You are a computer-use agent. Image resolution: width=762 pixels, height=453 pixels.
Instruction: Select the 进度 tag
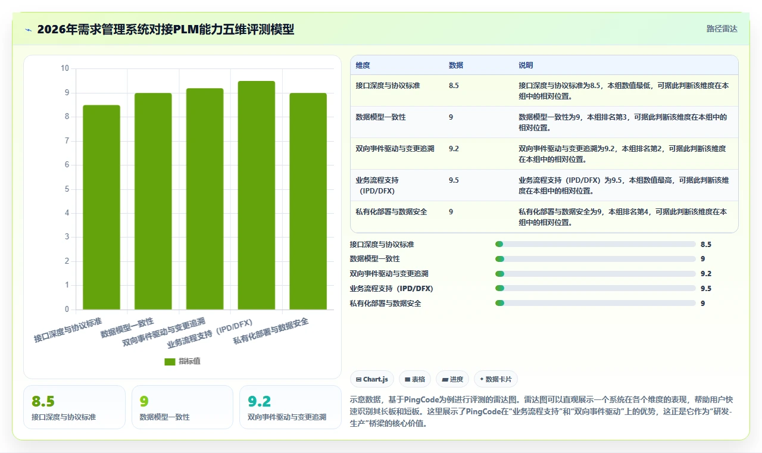pyautogui.click(x=452, y=379)
